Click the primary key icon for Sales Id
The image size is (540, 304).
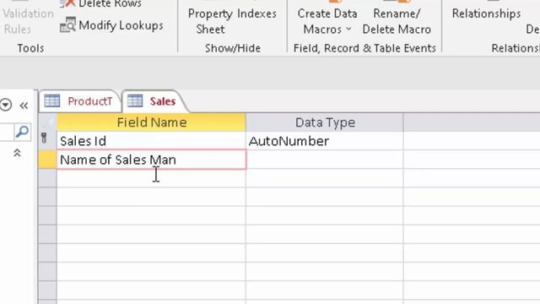(44, 138)
